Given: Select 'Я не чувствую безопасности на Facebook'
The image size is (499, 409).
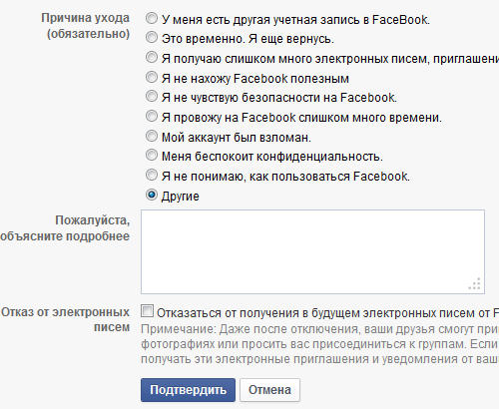Looking at the screenshot, I should click(152, 97).
